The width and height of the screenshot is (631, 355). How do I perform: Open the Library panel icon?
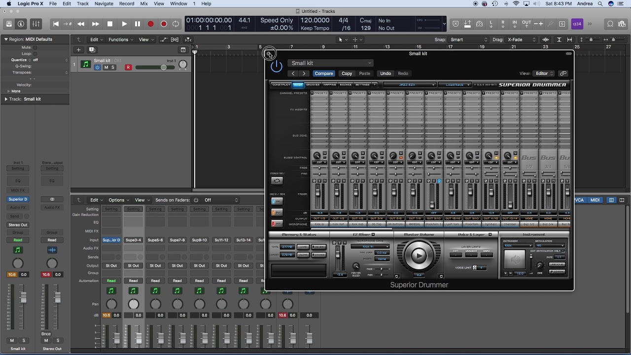[9, 24]
